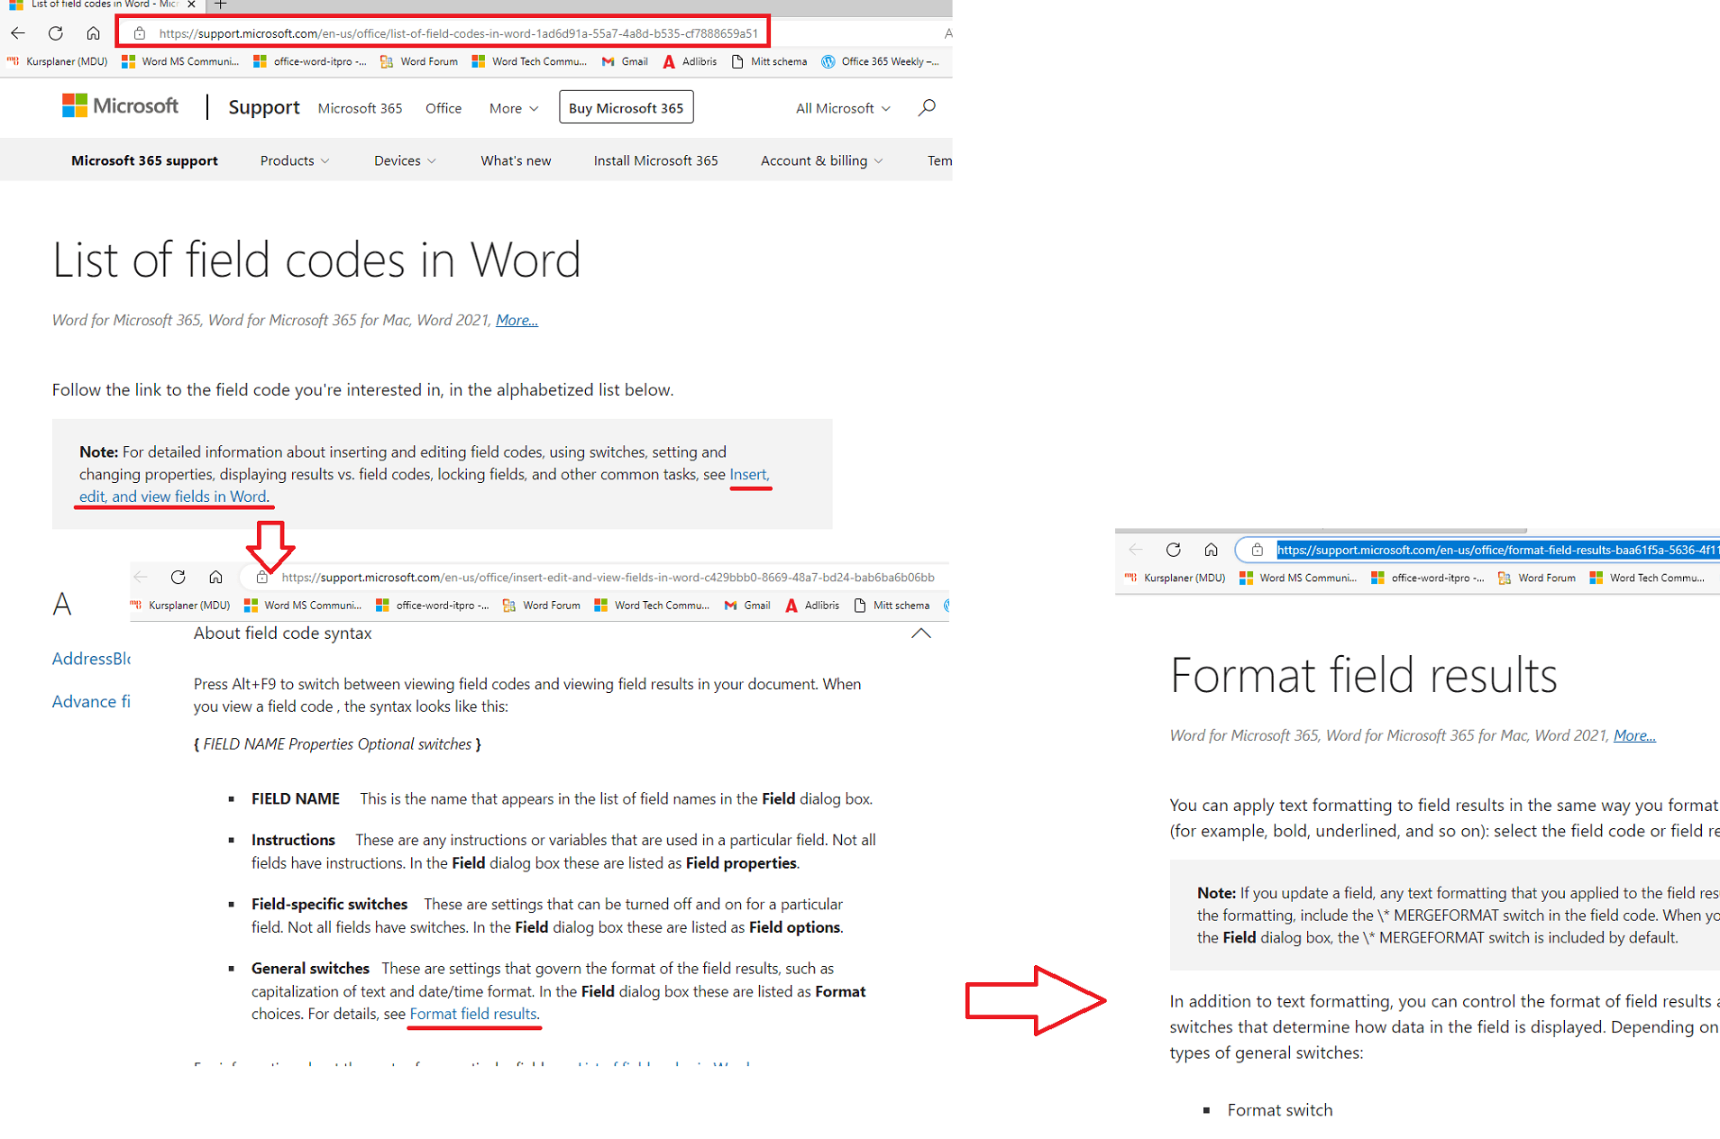Click the insert-edit-and-view-fields address bar
The height and width of the screenshot is (1139, 1720).
[x=608, y=577]
